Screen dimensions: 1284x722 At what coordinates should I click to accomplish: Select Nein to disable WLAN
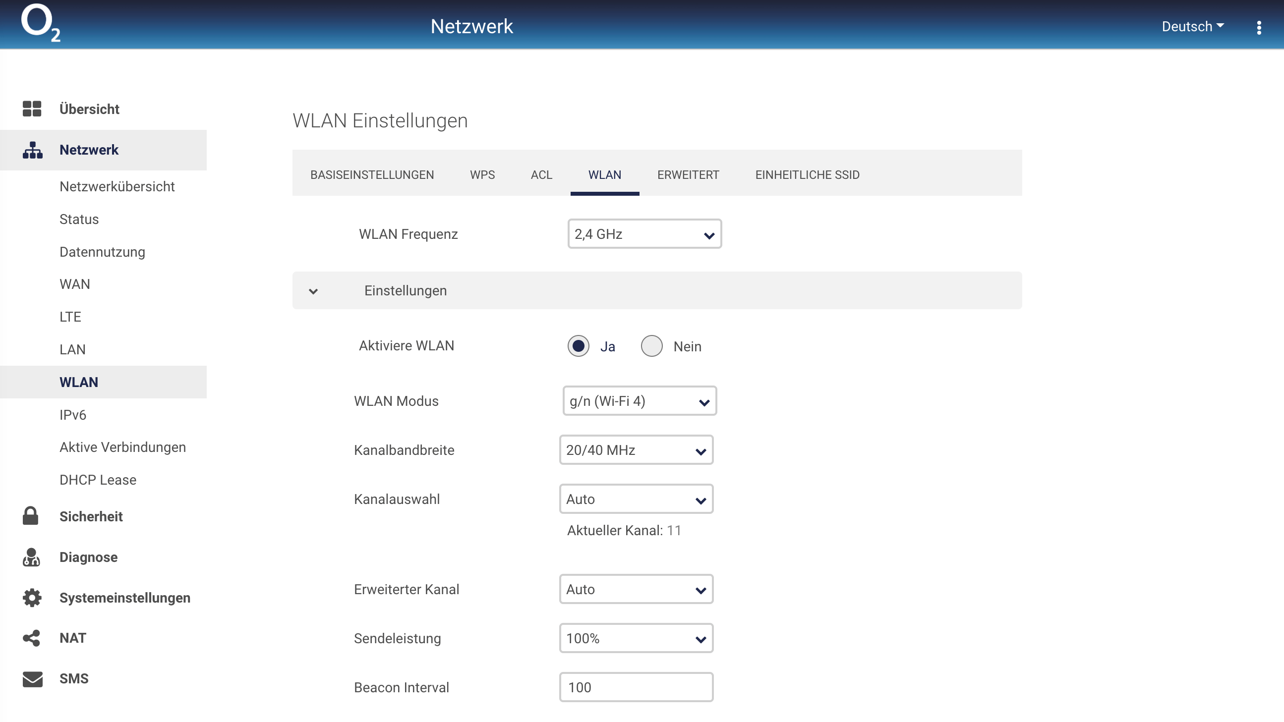pos(651,346)
